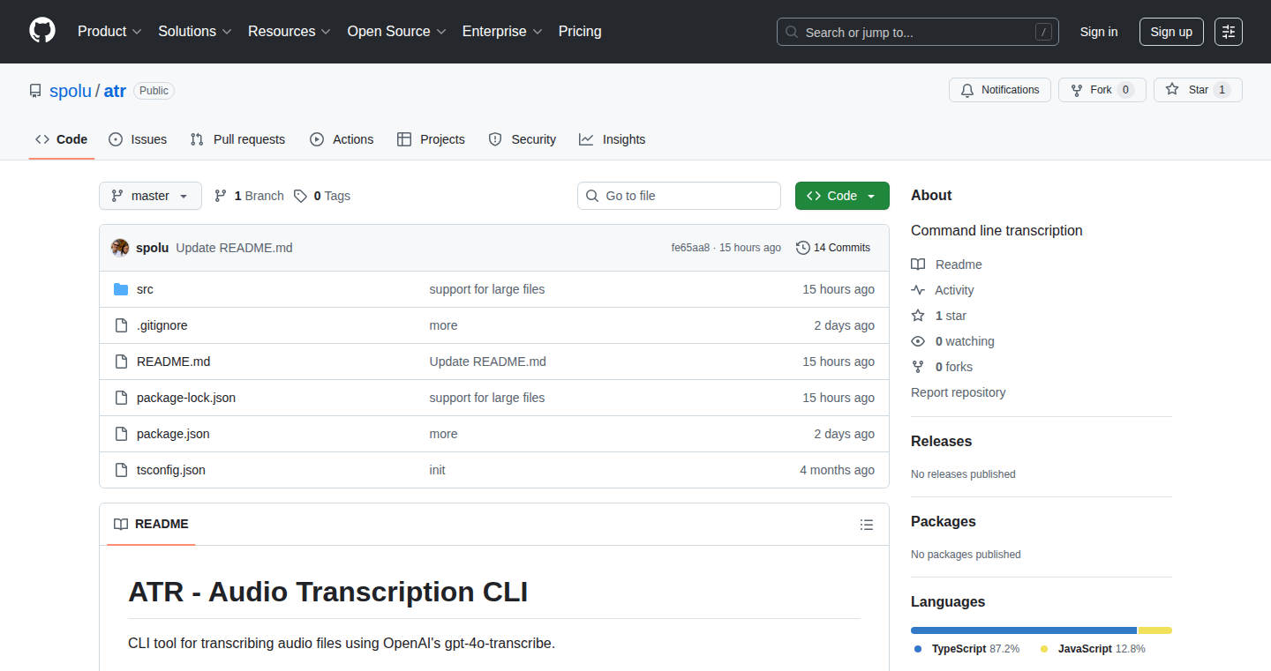
Task: Open the master branch dropdown
Action: [150, 196]
